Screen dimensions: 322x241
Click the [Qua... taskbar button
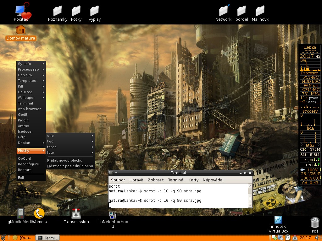23,238
